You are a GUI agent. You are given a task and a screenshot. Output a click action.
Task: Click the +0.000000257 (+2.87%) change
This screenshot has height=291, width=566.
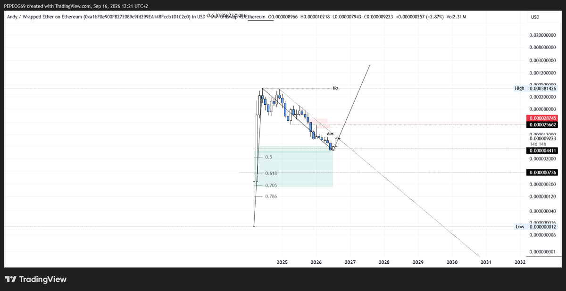point(421,17)
